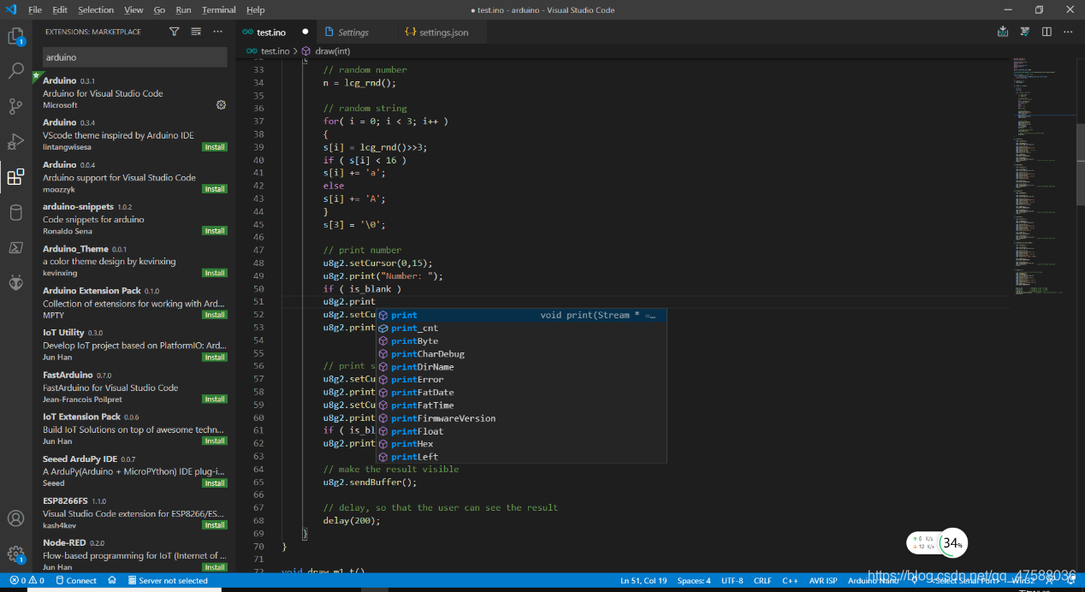
Task: Open Manage gear for Microsoft Arduino extension
Action: [x=221, y=104]
